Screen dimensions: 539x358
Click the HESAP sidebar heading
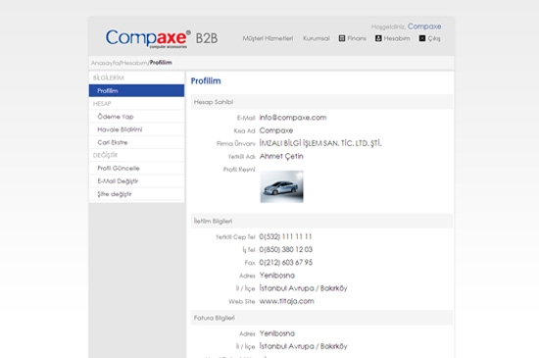[x=102, y=104]
